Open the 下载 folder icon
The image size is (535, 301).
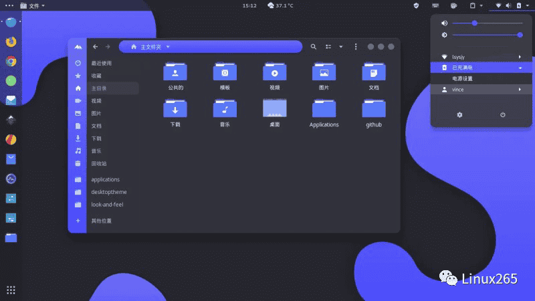pyautogui.click(x=175, y=108)
